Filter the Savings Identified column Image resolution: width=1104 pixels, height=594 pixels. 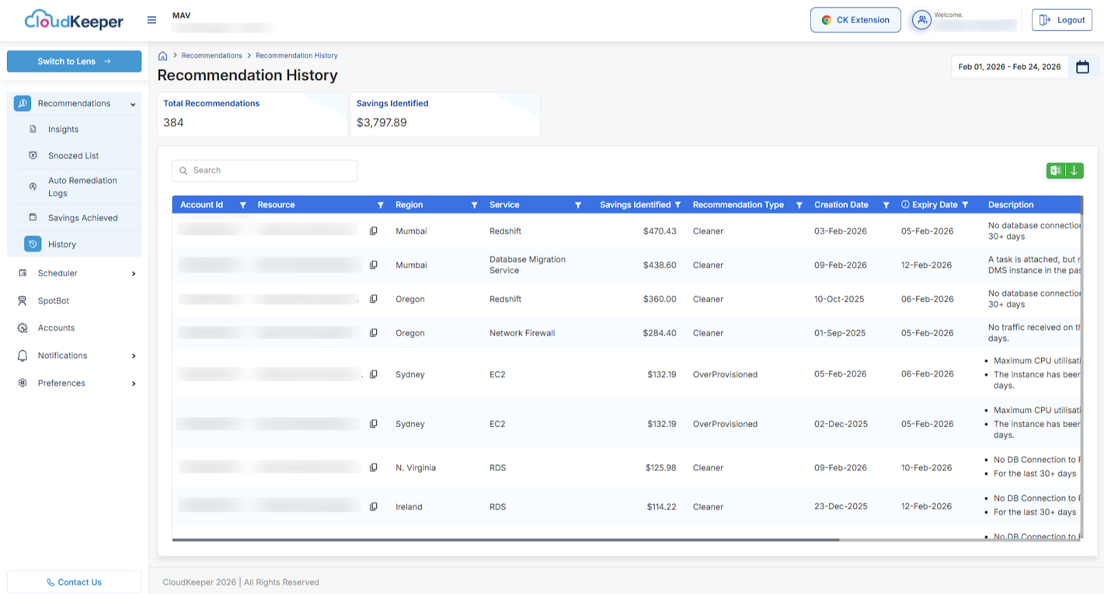pyautogui.click(x=678, y=205)
